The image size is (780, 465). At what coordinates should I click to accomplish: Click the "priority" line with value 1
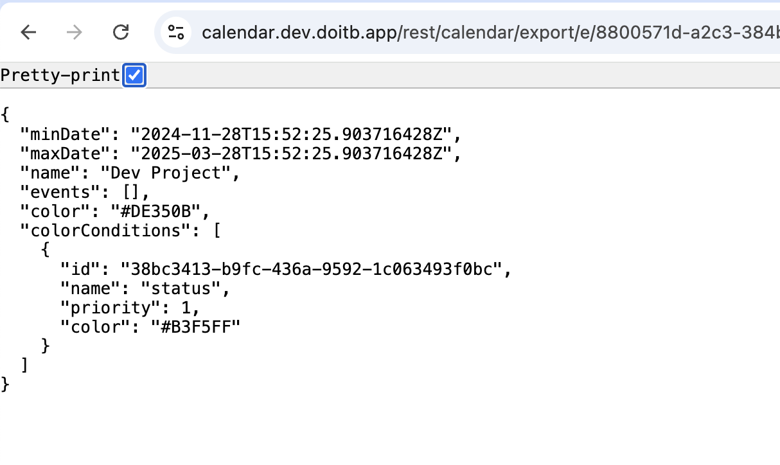130,308
